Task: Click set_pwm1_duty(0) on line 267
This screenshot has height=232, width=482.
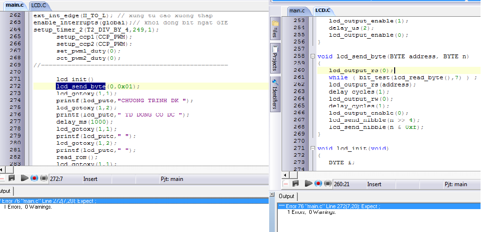Action: click(x=89, y=51)
